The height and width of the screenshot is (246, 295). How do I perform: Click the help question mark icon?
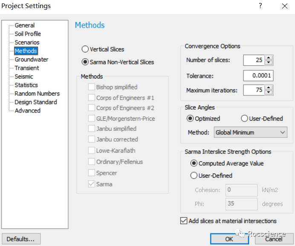point(260,6)
